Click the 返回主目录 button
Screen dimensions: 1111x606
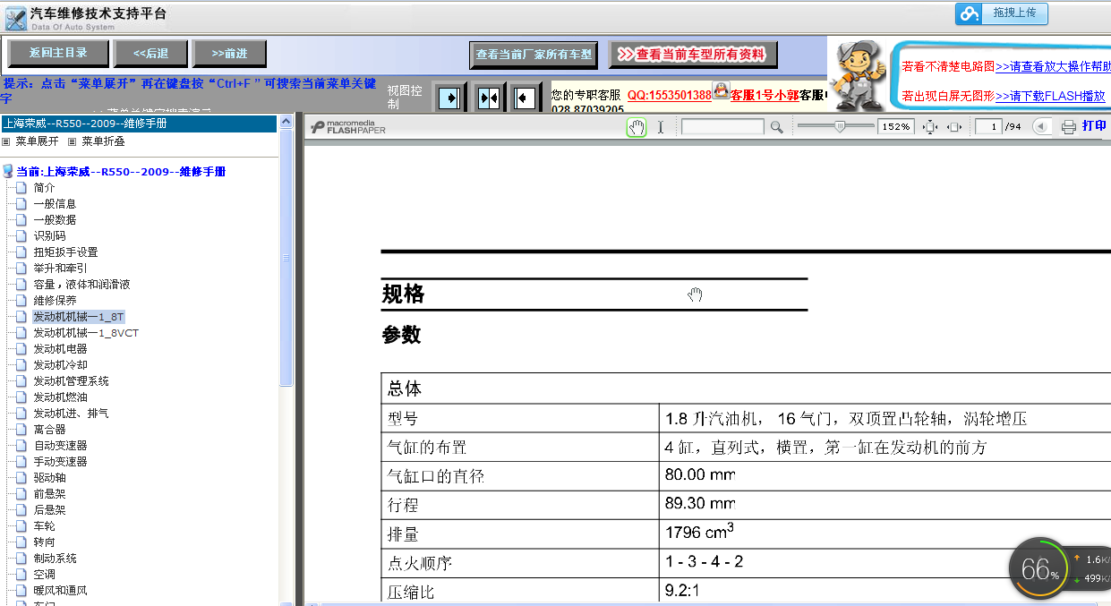[x=58, y=53]
